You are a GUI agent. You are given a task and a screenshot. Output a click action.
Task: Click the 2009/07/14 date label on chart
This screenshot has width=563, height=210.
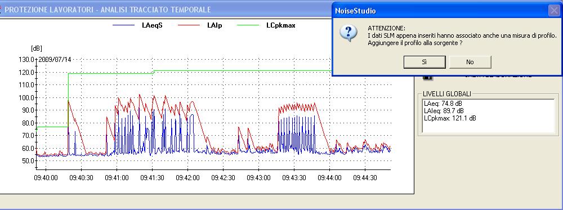(55, 60)
